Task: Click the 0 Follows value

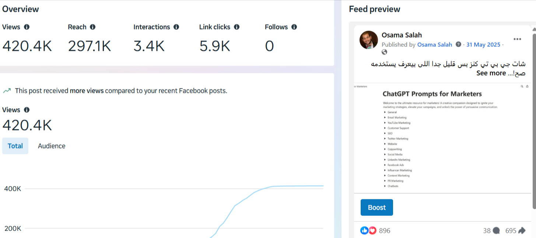Action: (269, 46)
